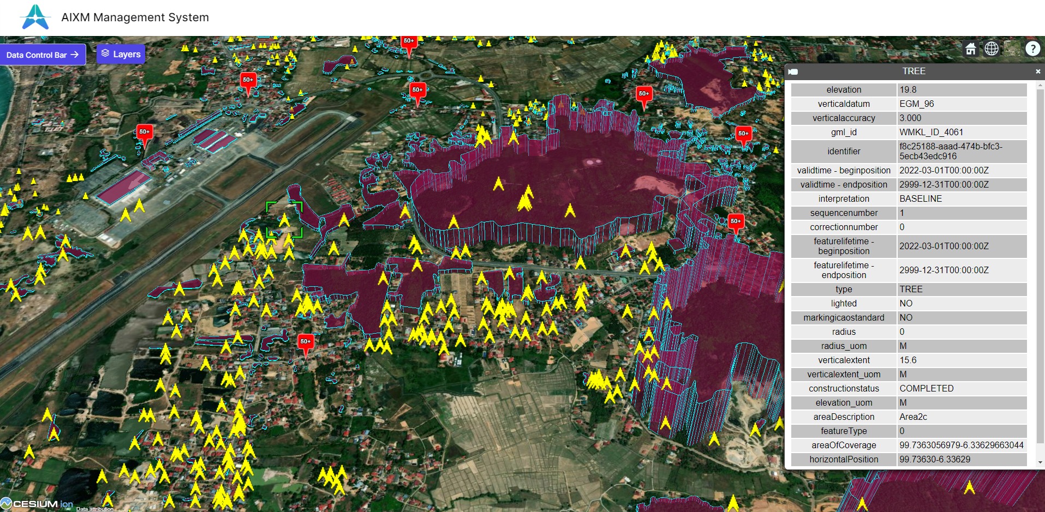Screen dimensions: 1045x512
Task: Click the info panel scrollbar down arrow
Action: 1040,462
